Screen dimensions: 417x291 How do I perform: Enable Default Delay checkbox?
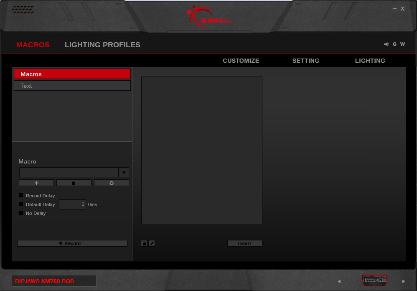click(21, 204)
